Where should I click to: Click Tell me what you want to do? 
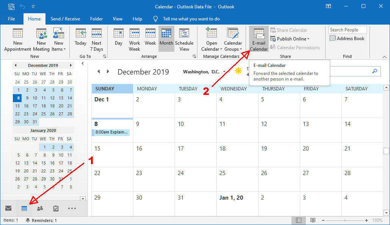tap(191, 19)
